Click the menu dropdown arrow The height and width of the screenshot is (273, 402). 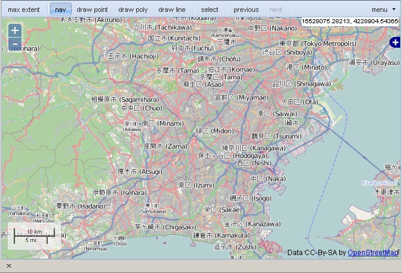point(394,10)
